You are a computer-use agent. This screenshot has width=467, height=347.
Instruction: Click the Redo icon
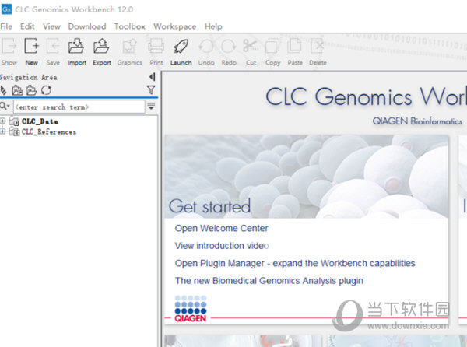tap(228, 46)
